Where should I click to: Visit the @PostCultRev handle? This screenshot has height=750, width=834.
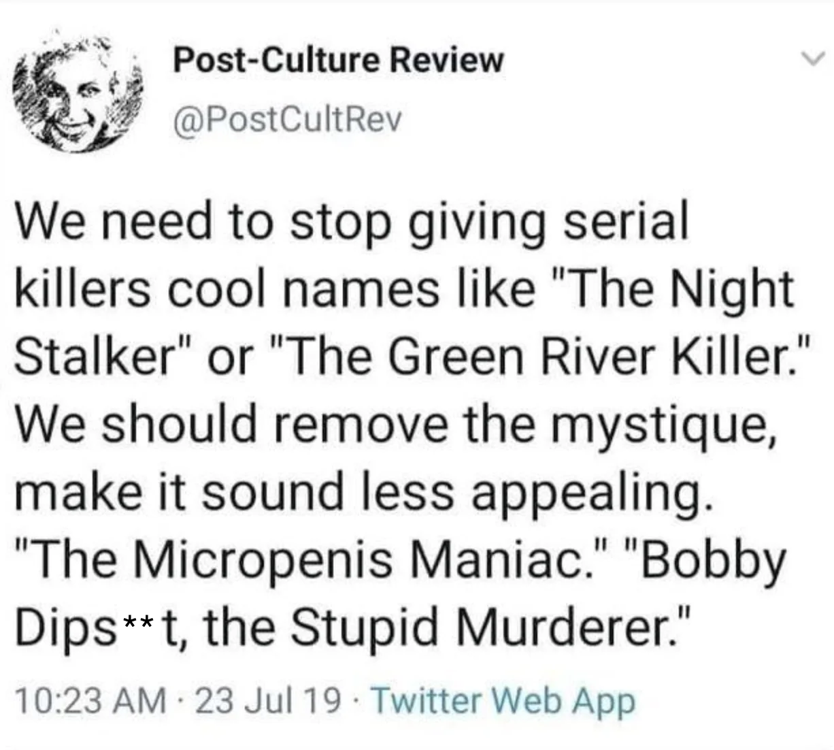[288, 119]
